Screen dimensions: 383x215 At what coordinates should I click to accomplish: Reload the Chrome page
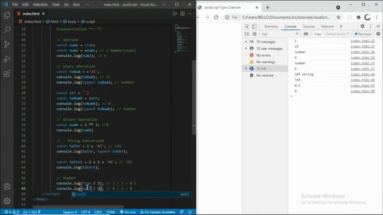[x=216, y=17]
